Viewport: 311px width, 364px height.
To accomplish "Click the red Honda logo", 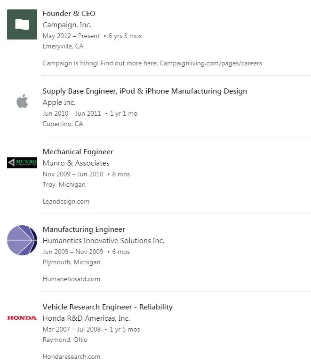I will click(x=22, y=318).
